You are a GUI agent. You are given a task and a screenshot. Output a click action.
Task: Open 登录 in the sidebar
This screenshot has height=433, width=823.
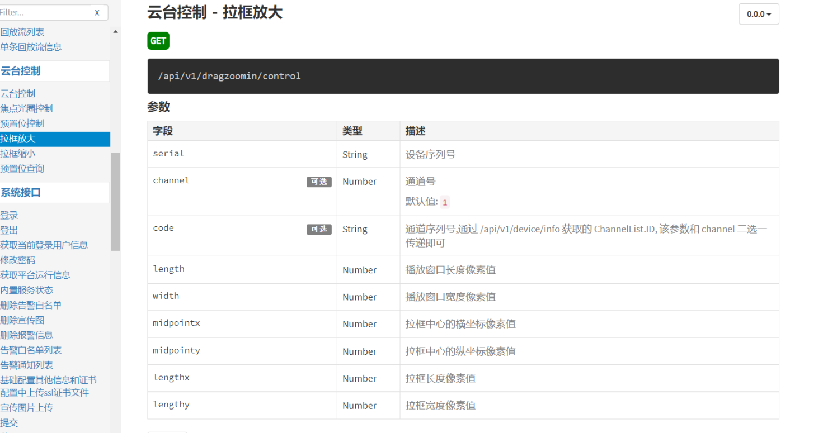click(9, 216)
